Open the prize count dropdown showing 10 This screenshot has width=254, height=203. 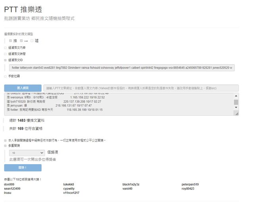(x=28, y=152)
